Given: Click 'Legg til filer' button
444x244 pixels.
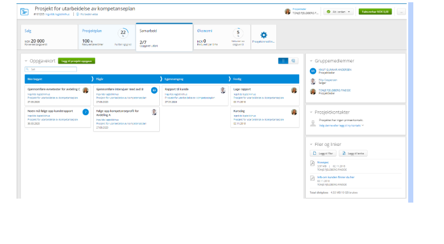Looking at the screenshot, I should point(323,154).
